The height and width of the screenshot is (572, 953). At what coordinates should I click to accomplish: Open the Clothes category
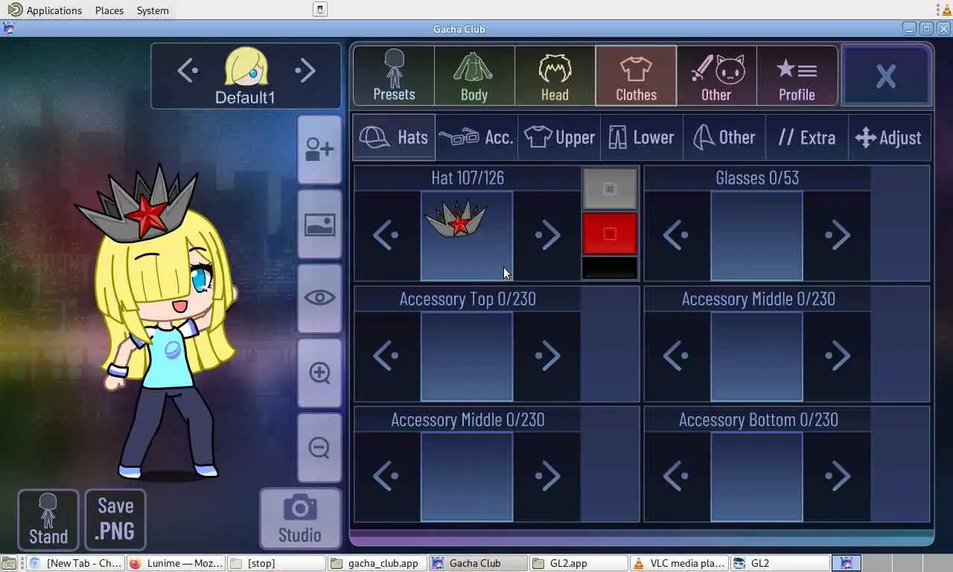coord(636,75)
